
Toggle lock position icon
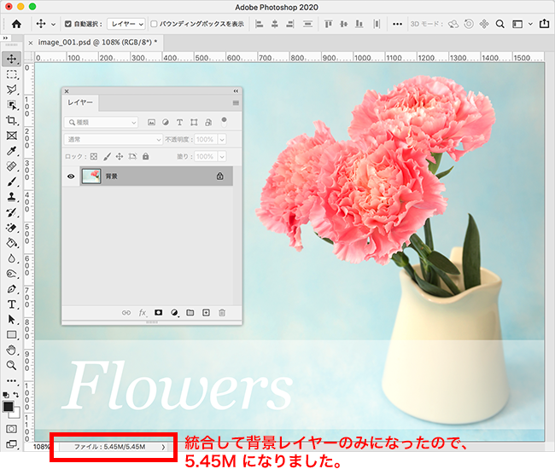120,156
